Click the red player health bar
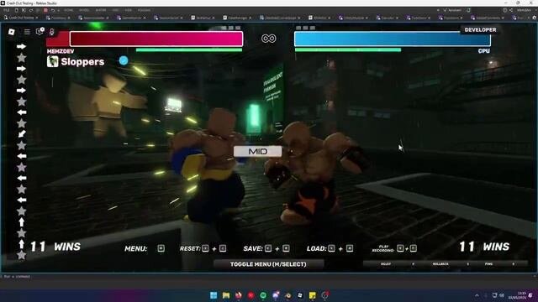The image size is (538, 302). pyautogui.click(x=156, y=39)
